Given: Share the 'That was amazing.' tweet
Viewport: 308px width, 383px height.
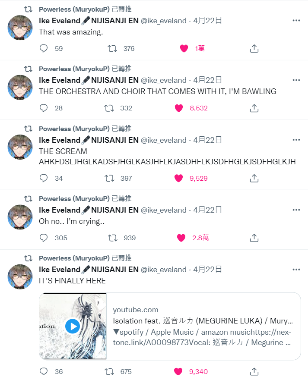Looking at the screenshot, I should 254,48.
